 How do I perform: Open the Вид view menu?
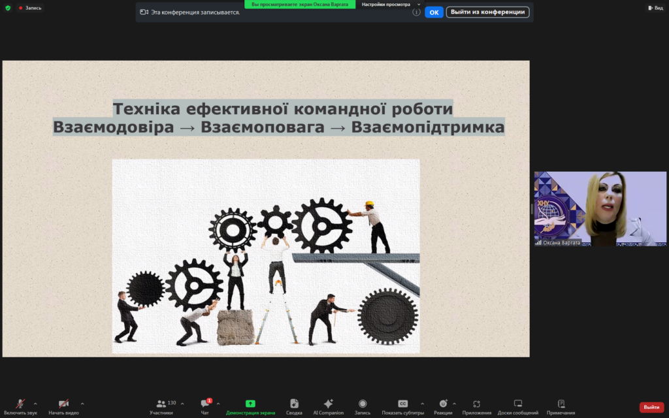(655, 8)
